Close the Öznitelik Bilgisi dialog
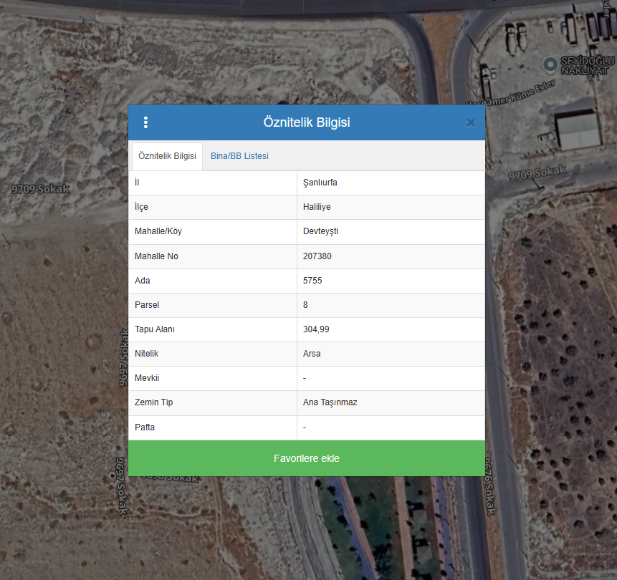 pos(471,122)
